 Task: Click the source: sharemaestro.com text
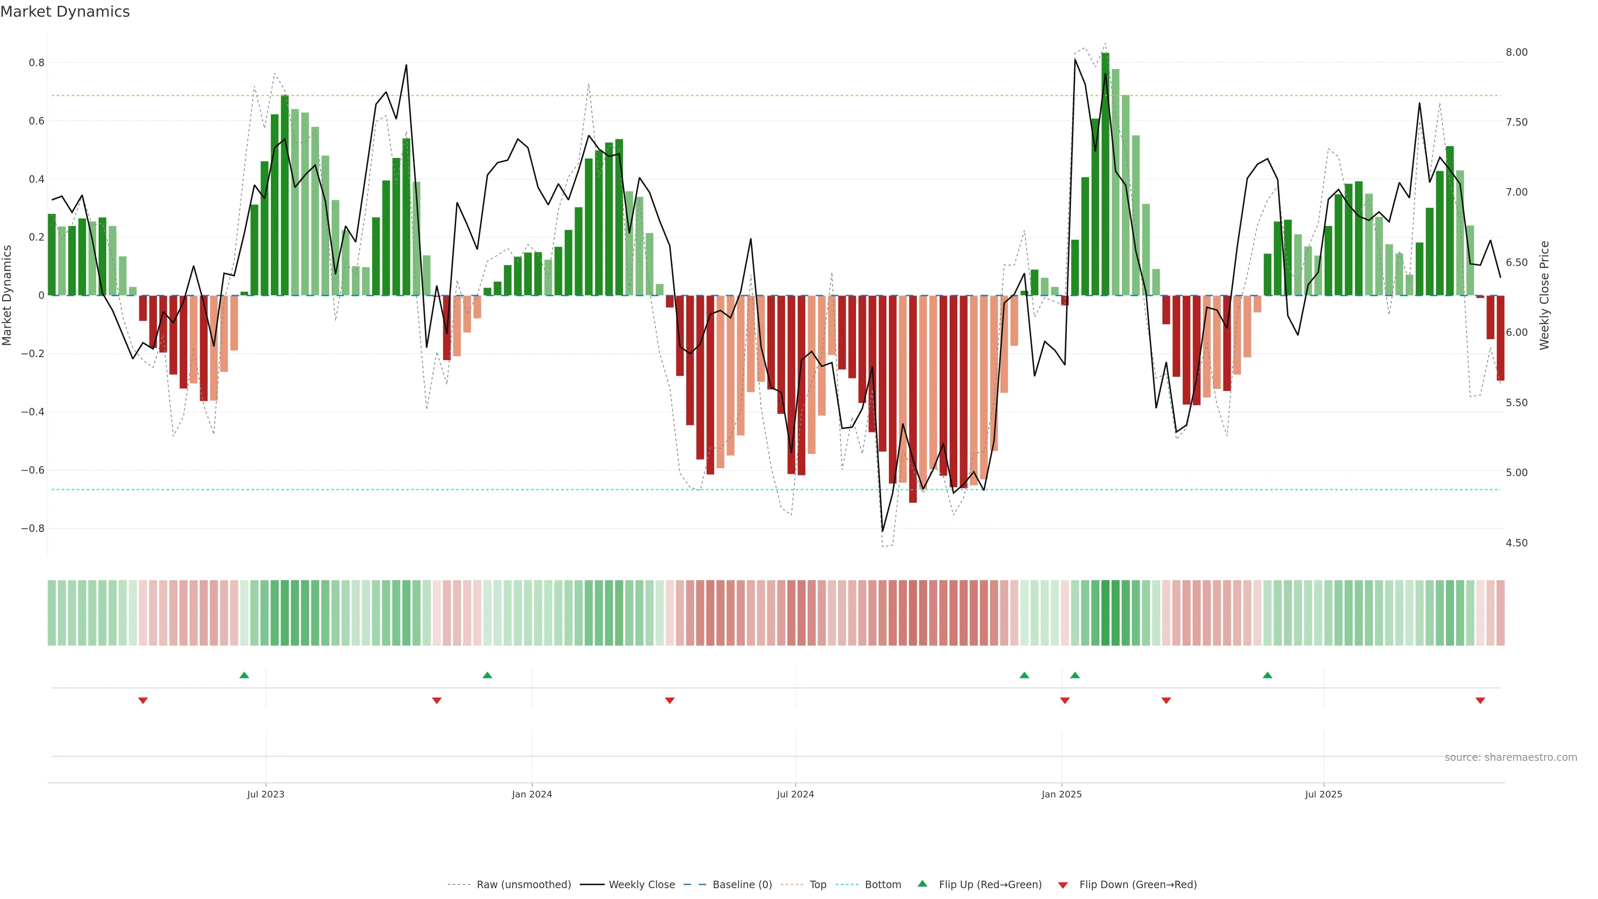[x=1511, y=757]
